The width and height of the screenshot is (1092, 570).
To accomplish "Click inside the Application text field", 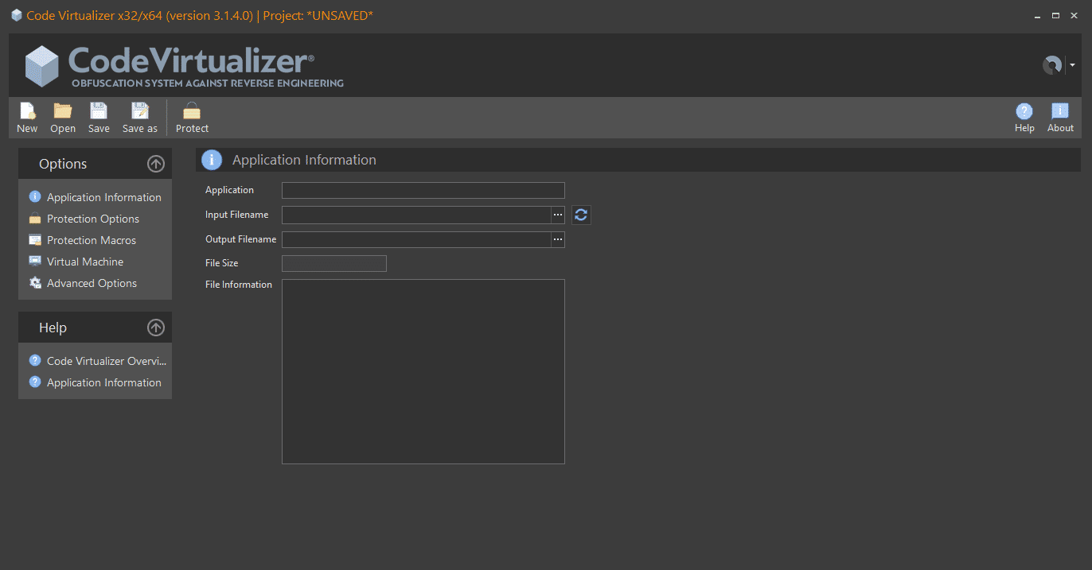I will (x=423, y=190).
